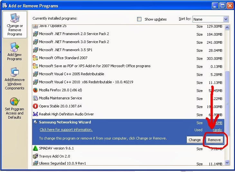Maximize the Add or Remove Programs window
Screen dimensions: 235x172
pyautogui.click(x=222, y=6)
